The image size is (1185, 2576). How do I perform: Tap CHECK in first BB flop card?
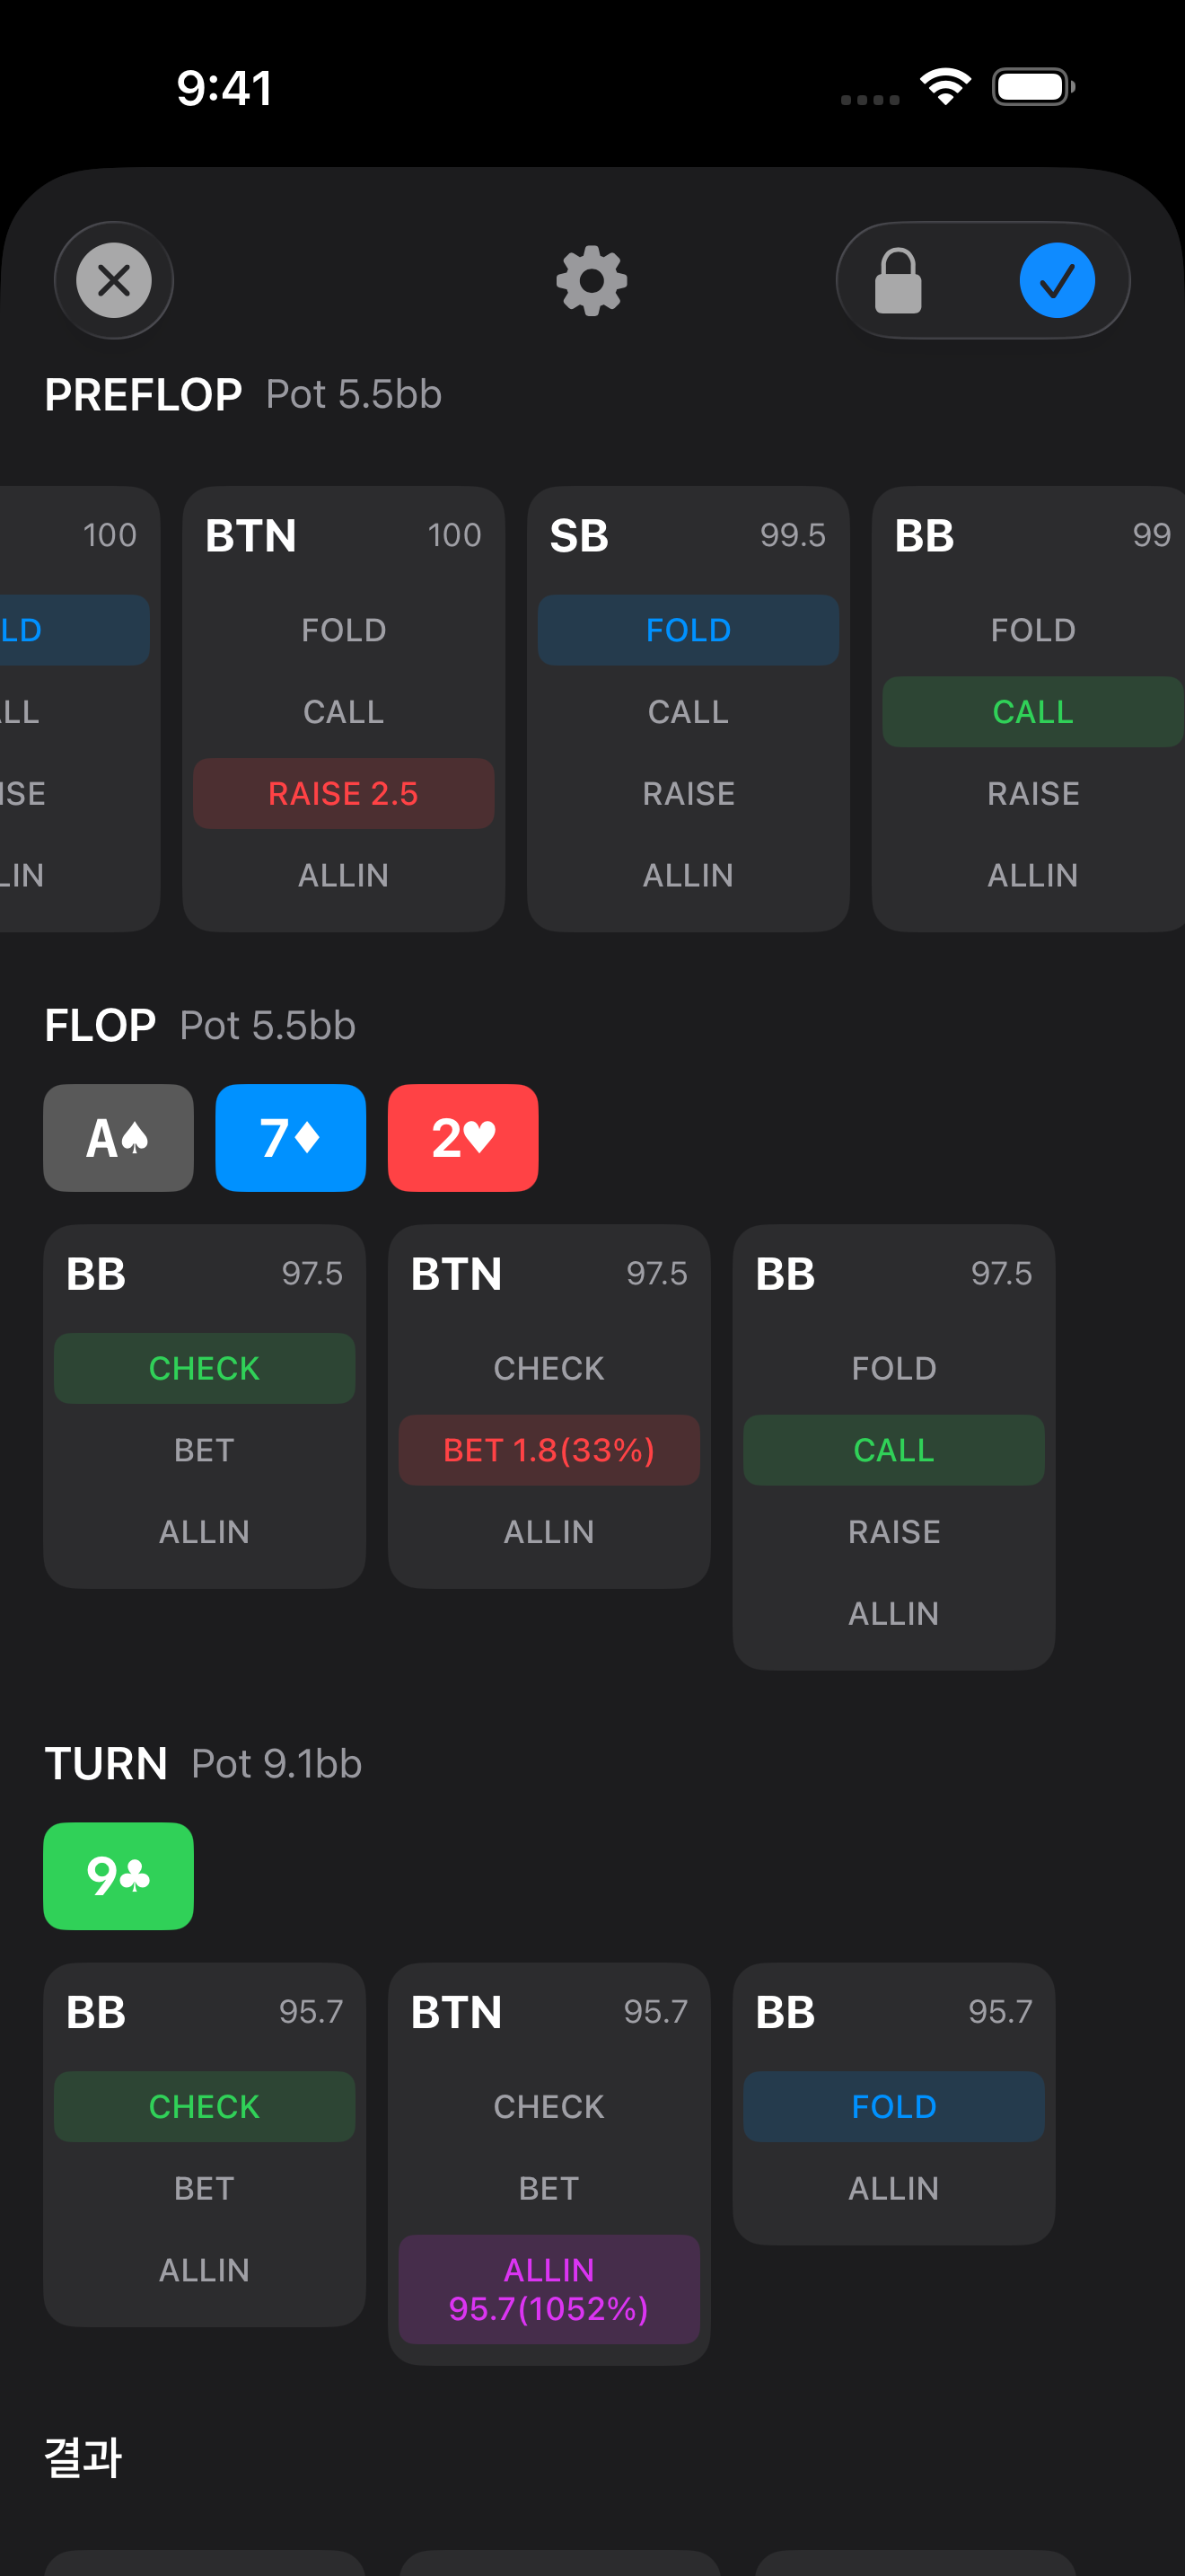click(x=204, y=1368)
